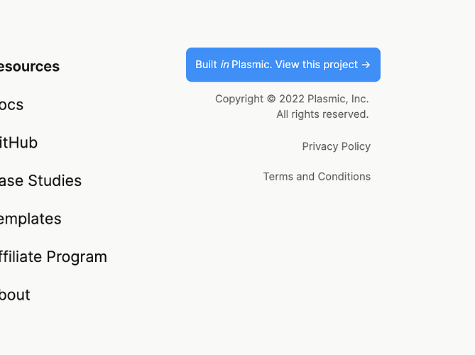Open the Docs link
This screenshot has height=355, width=475.
pyautogui.click(x=12, y=105)
